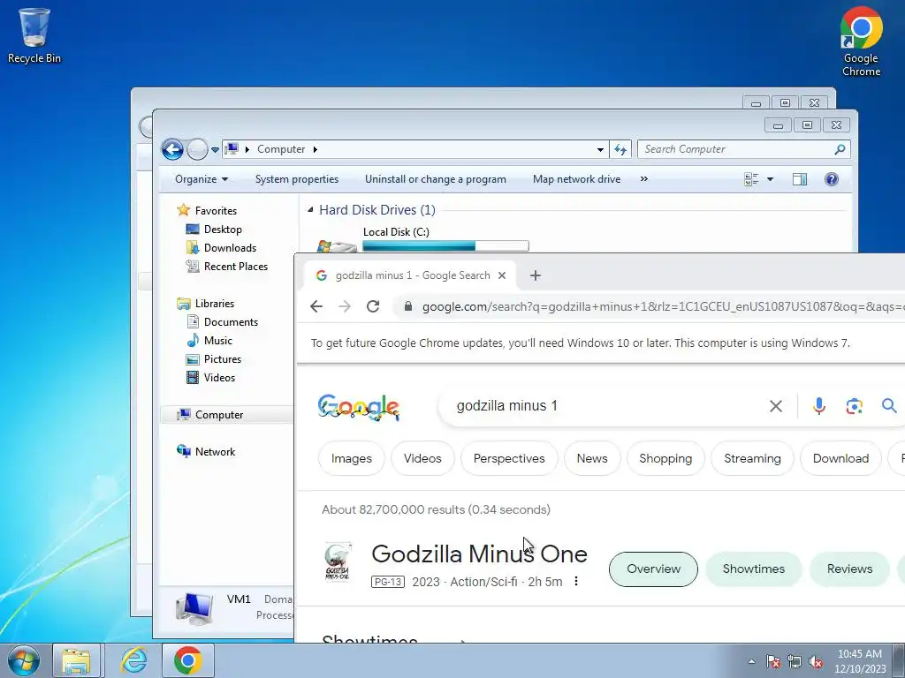Viewport: 905px width, 678px height.
Task: Filter results by Videos
Action: click(x=422, y=458)
